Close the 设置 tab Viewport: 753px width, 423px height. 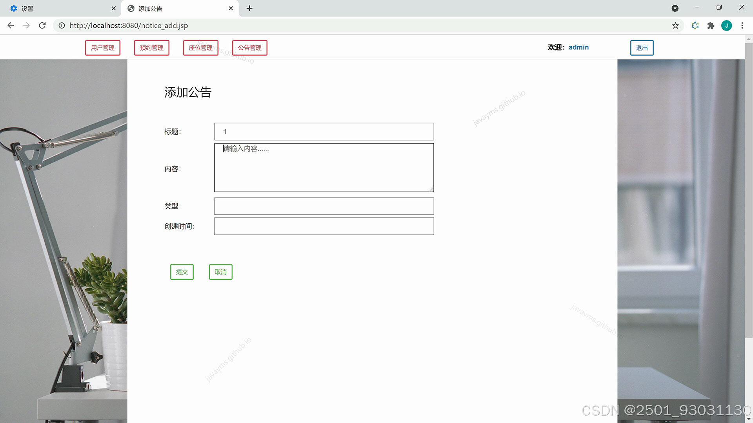[114, 8]
